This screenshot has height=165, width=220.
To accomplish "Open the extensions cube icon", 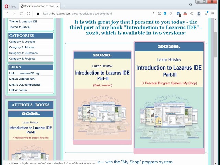I will coord(192,14).
